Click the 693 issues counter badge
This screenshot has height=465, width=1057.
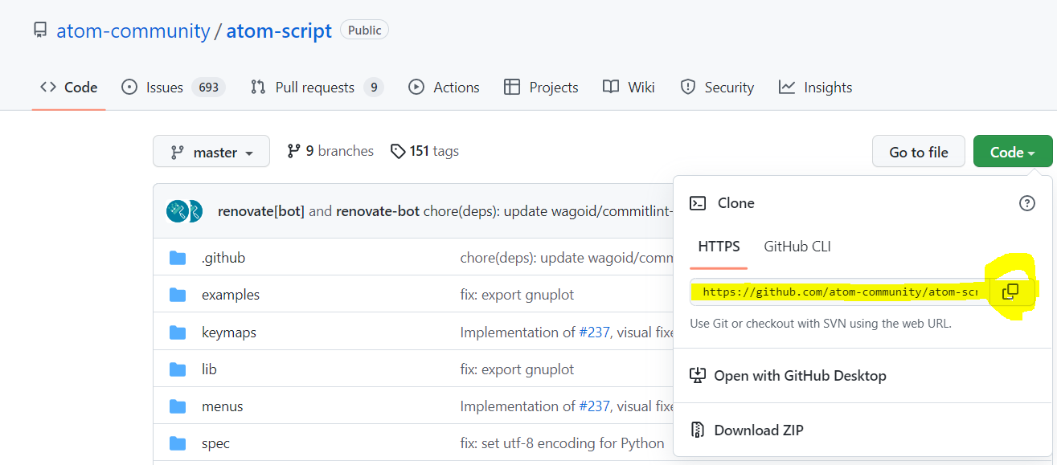(x=208, y=88)
